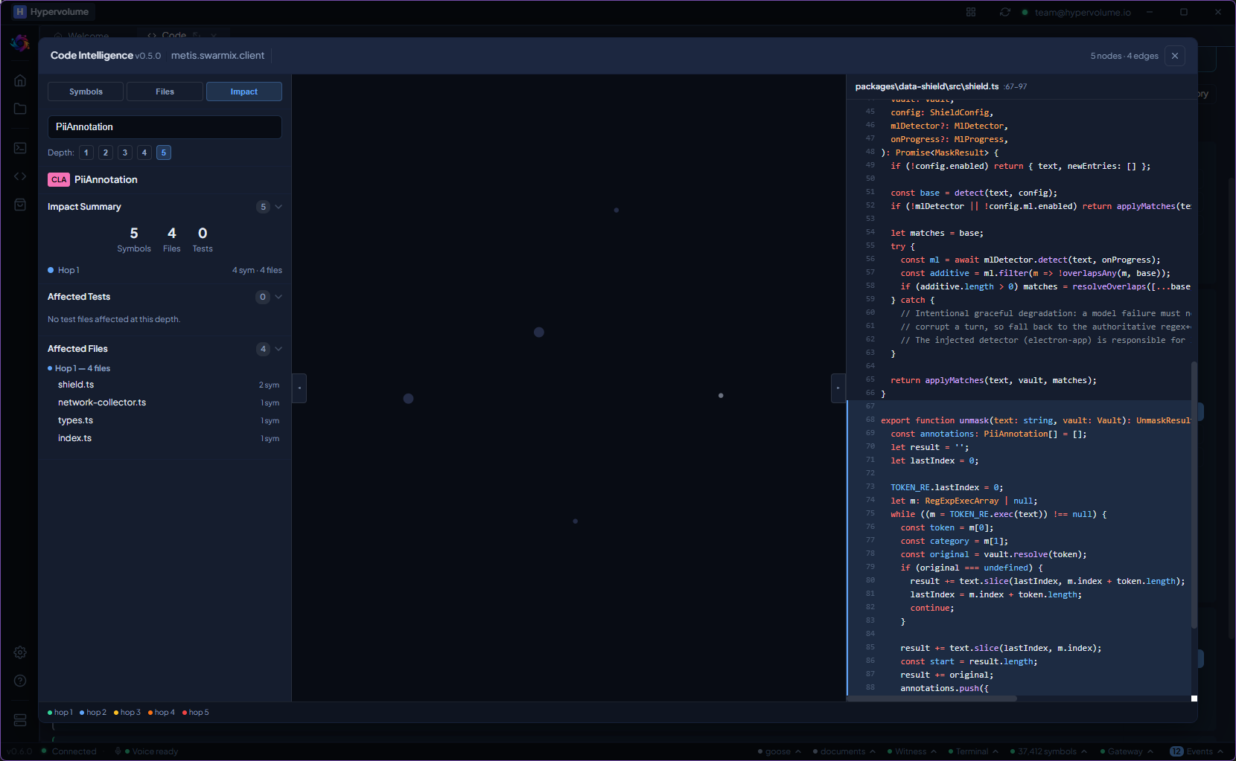This screenshot has height=761, width=1236.
Task: Click the sync refresh icon in title bar
Action: point(1005,12)
